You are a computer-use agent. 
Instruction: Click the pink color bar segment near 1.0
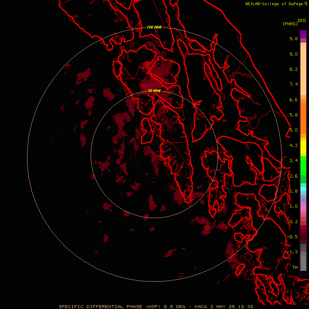click(x=303, y=208)
